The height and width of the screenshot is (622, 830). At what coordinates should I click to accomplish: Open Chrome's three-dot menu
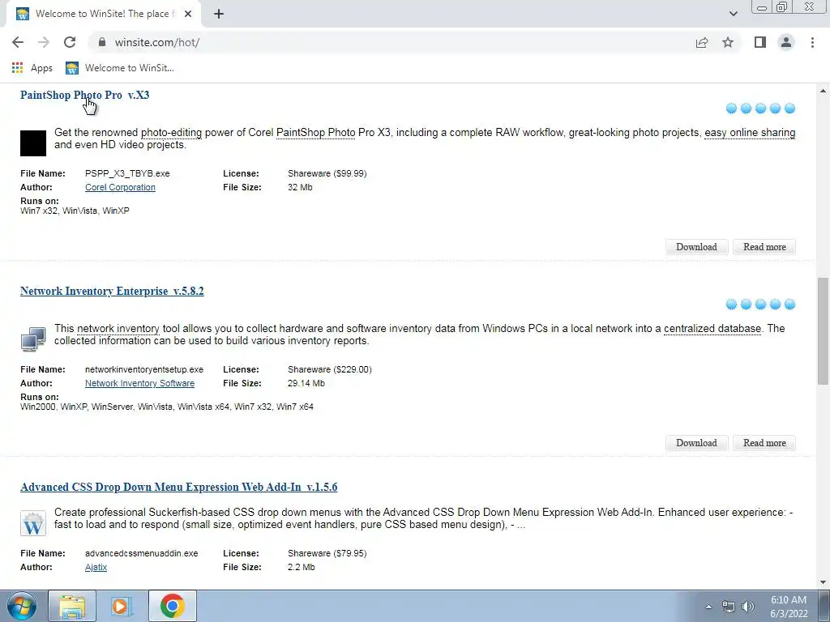pos(812,42)
